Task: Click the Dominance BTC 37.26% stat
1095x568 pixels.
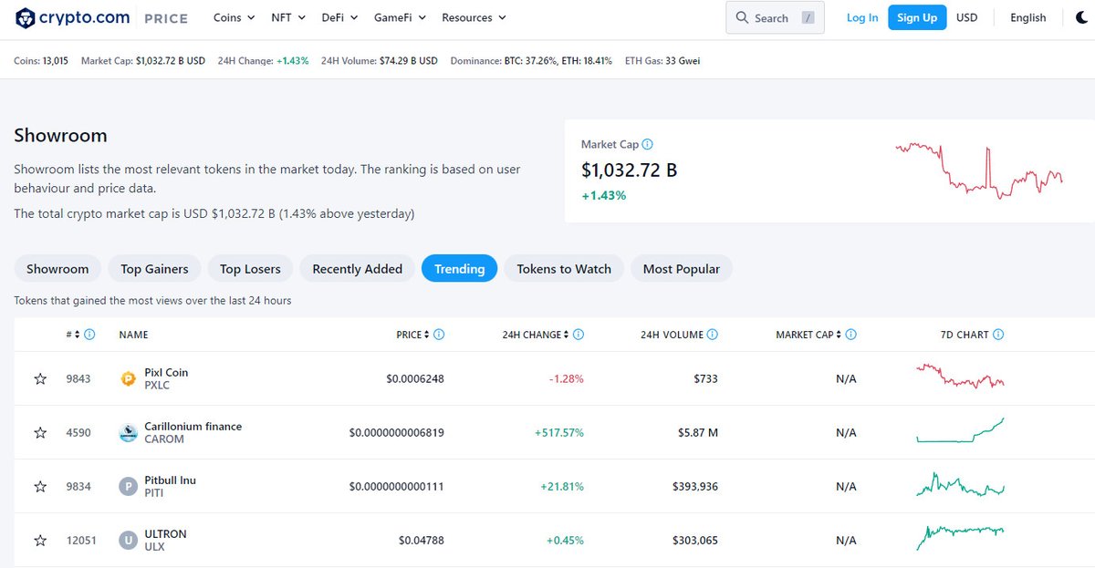Action: click(x=531, y=61)
